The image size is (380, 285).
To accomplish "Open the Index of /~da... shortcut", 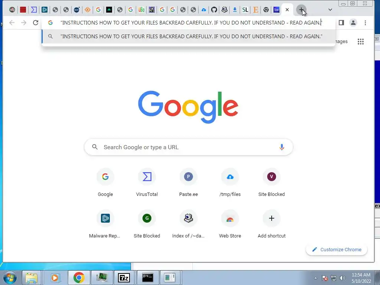I will pyautogui.click(x=188, y=225).
